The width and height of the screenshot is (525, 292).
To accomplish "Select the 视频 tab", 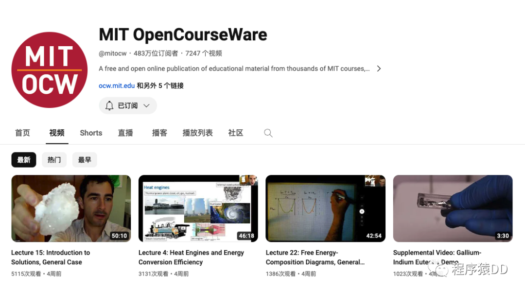I will pos(57,133).
